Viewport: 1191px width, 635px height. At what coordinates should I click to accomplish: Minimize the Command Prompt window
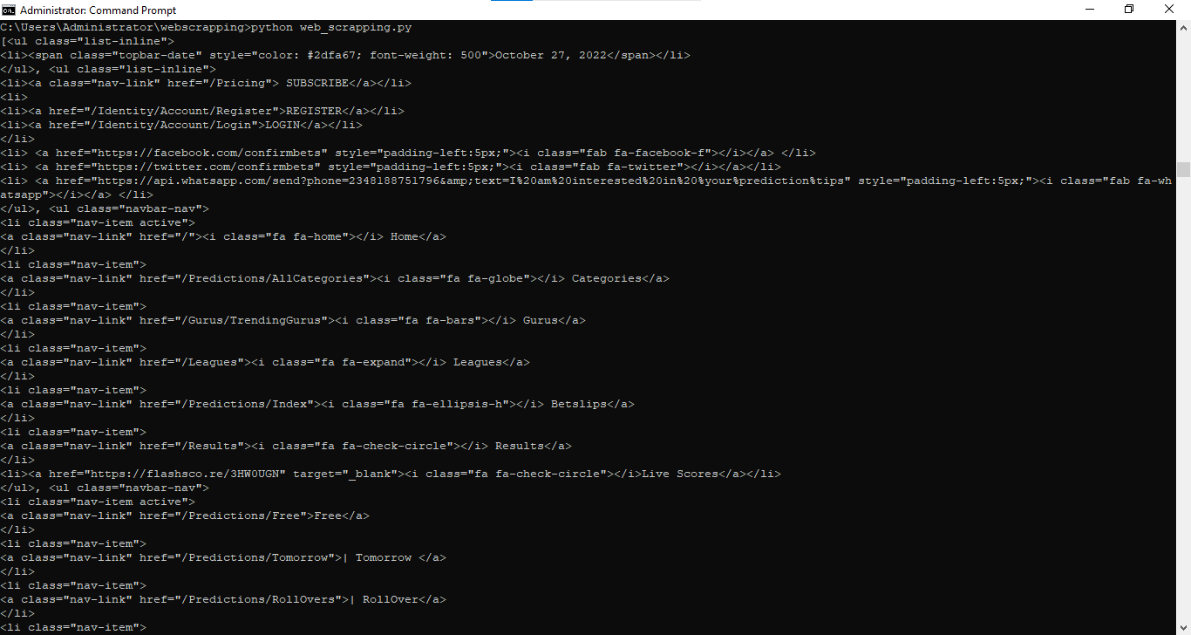click(x=1089, y=10)
